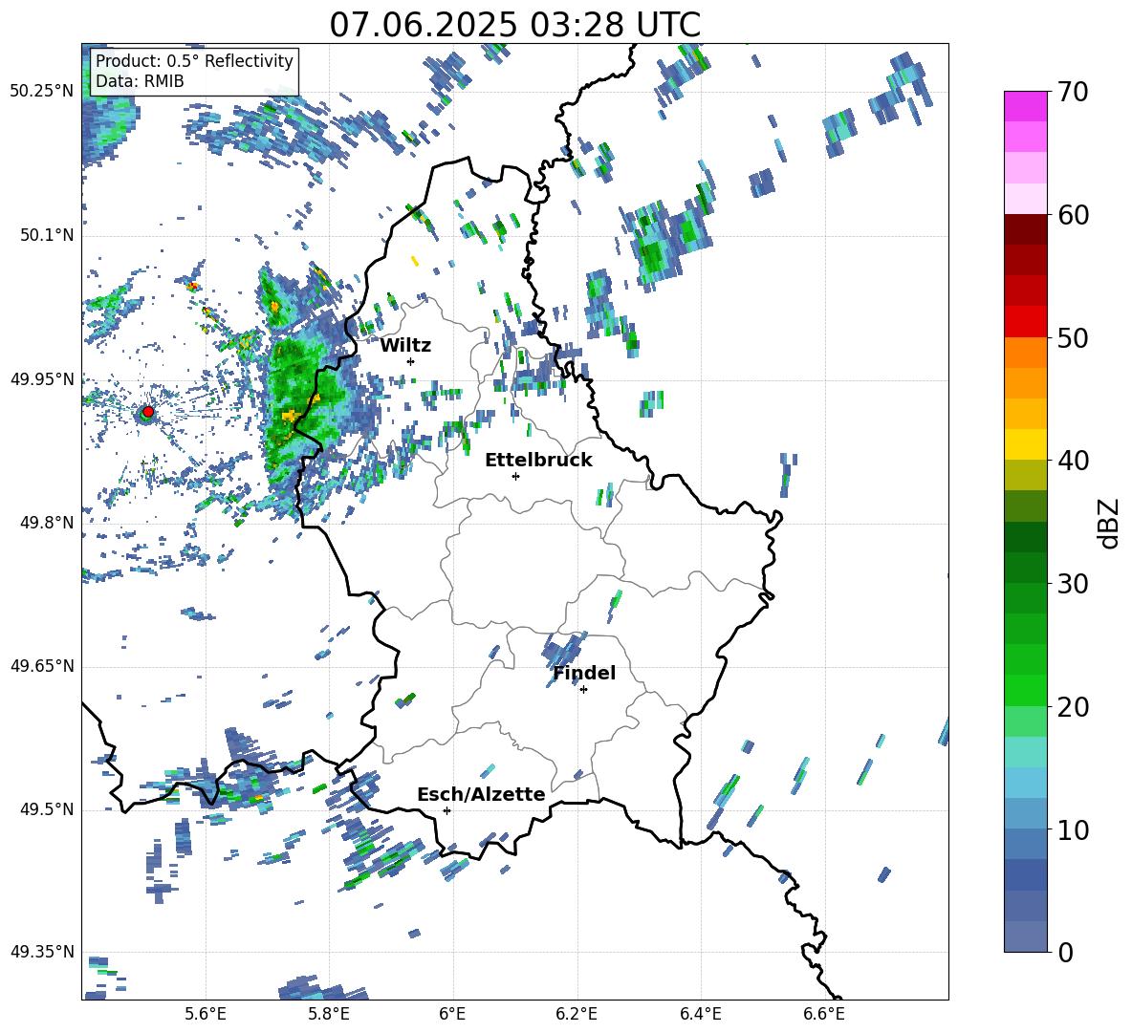This screenshot has height=1033, width=1132.
Task: Click the colorbar label 40
Action: (1073, 461)
